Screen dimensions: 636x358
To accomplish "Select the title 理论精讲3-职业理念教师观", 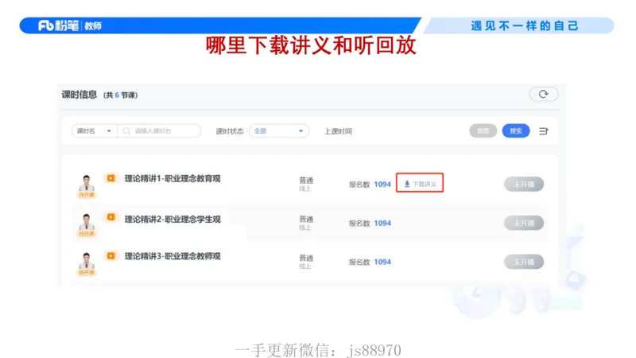I will [x=173, y=256].
